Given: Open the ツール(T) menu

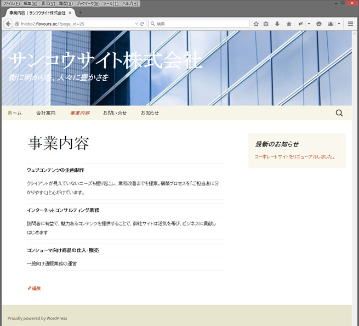Looking at the screenshot, I should [x=111, y=3].
